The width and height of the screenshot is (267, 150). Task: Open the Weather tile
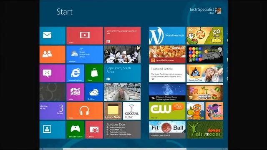[x=85, y=55]
